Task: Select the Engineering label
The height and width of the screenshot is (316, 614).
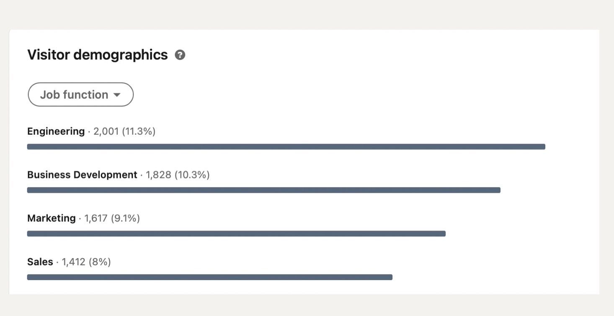Action: click(56, 131)
